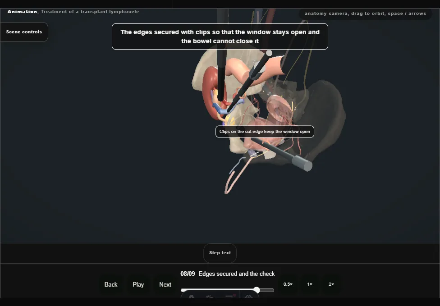Set playback speed to 2×
440x306 pixels.
[x=331, y=284]
